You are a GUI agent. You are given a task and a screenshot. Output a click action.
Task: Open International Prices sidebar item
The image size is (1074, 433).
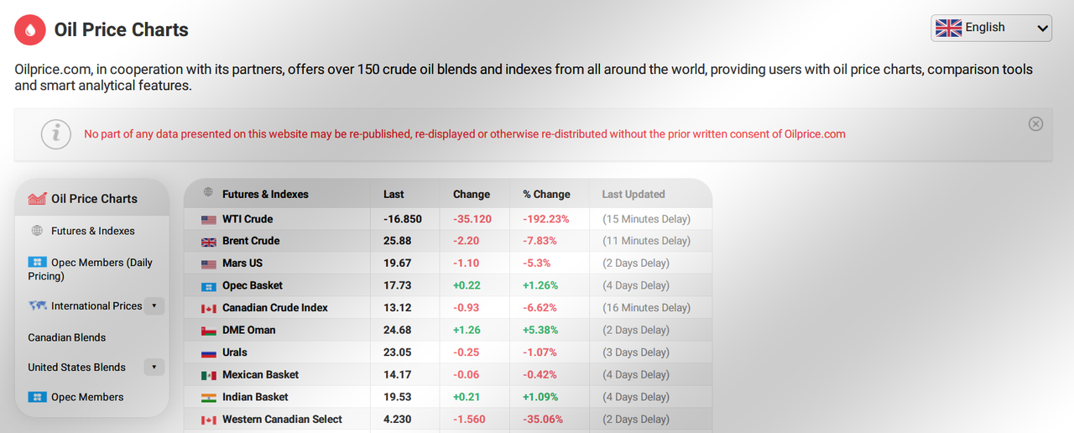pyautogui.click(x=96, y=306)
